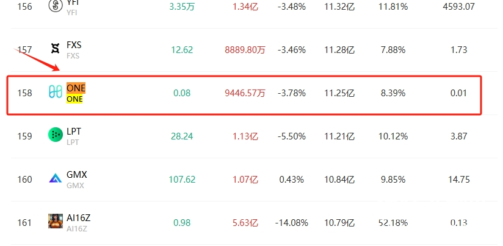Viewport: 503px width, 246px height.
Task: Click the green LPT logo icon
Action: [56, 135]
